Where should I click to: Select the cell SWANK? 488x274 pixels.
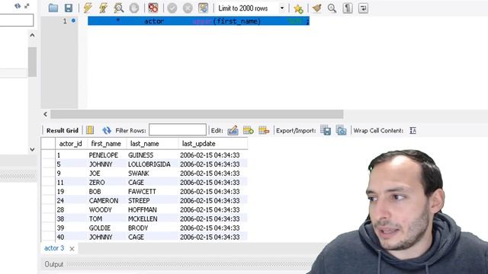point(139,174)
